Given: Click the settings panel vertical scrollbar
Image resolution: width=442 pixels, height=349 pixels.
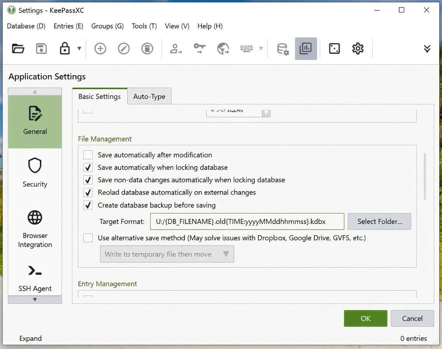Looking at the screenshot, I should point(424,176).
